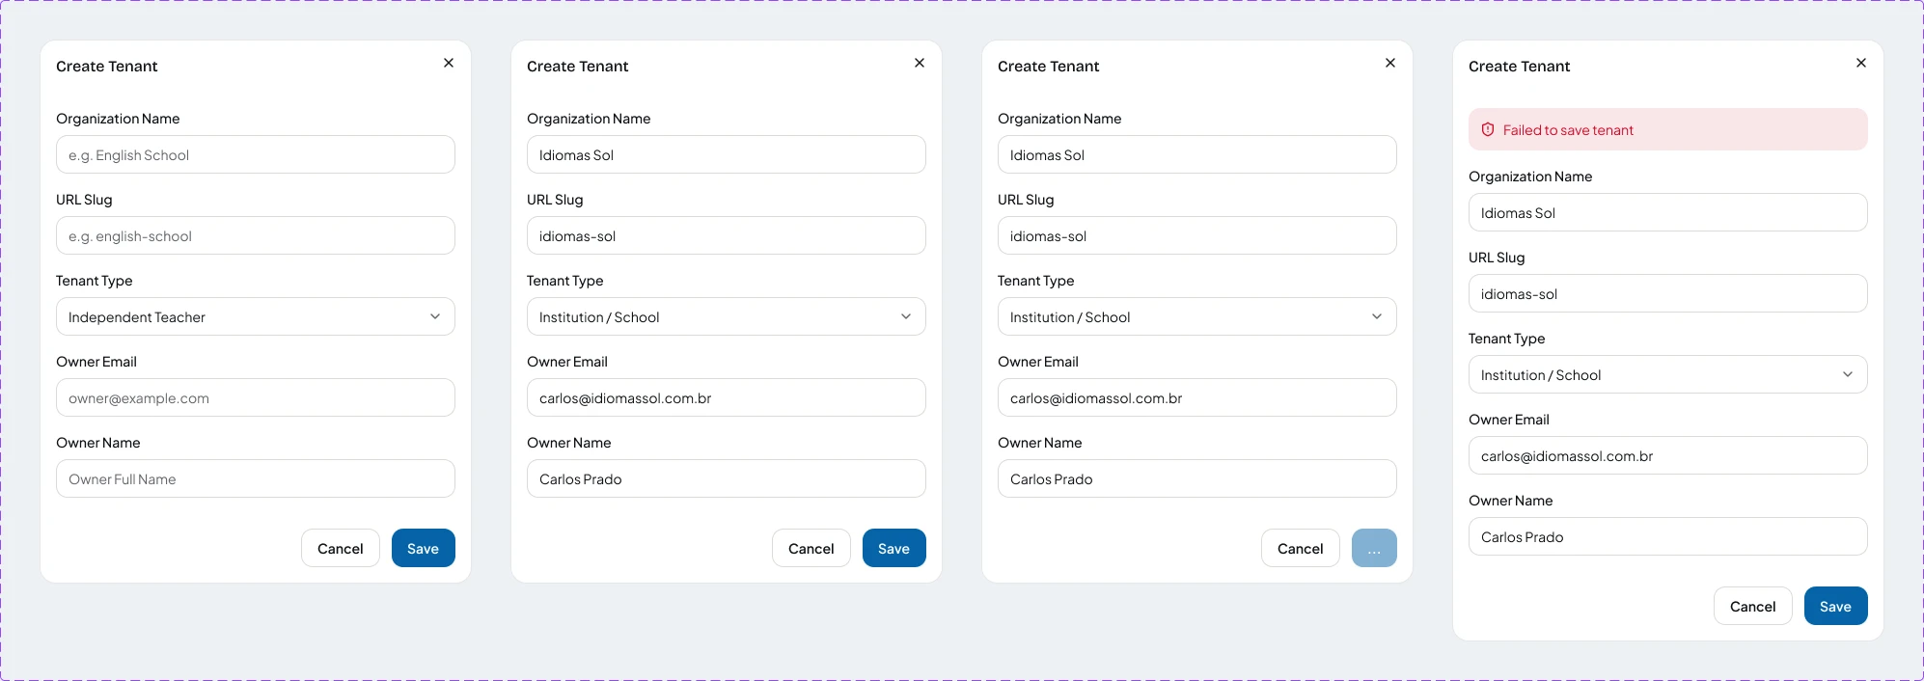The image size is (1924, 681).
Task: Click 'Carlos Prado' field in the error dialog
Action: point(1668,536)
